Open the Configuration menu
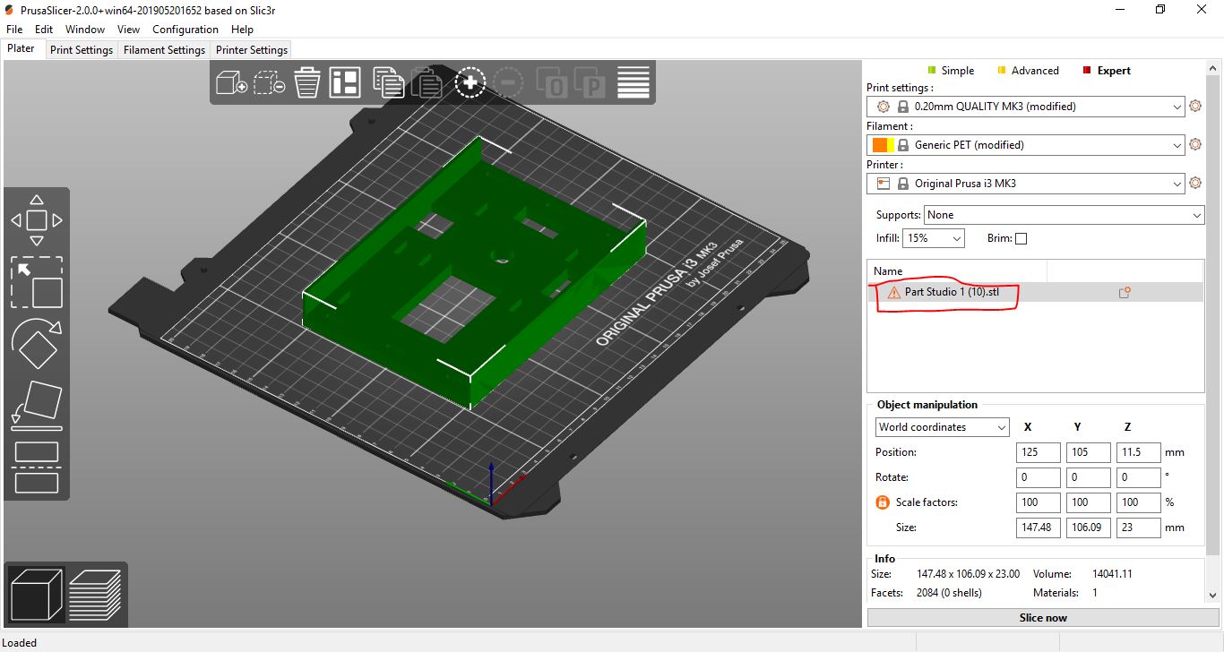Image resolution: width=1224 pixels, height=652 pixels. point(185,30)
